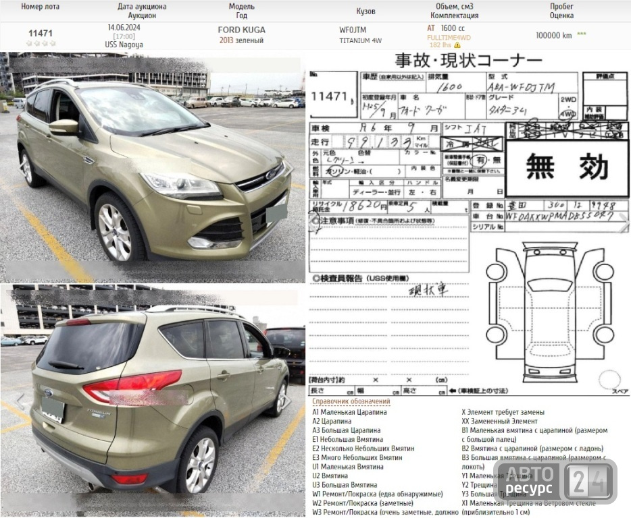631x518 pixels.
Task: Click the 'U1 Маленькая Вмятина' legend entry
Action: (348, 467)
